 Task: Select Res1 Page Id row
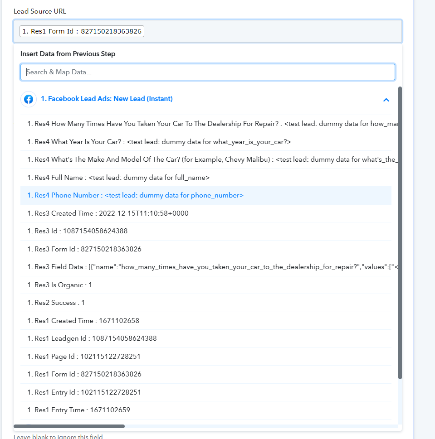(x=206, y=357)
